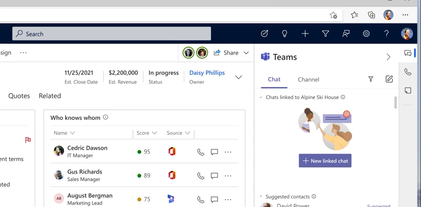Image resolution: width=421 pixels, height=207 pixels.
Task: Open phone dialer side pane icon
Action: click(408, 72)
